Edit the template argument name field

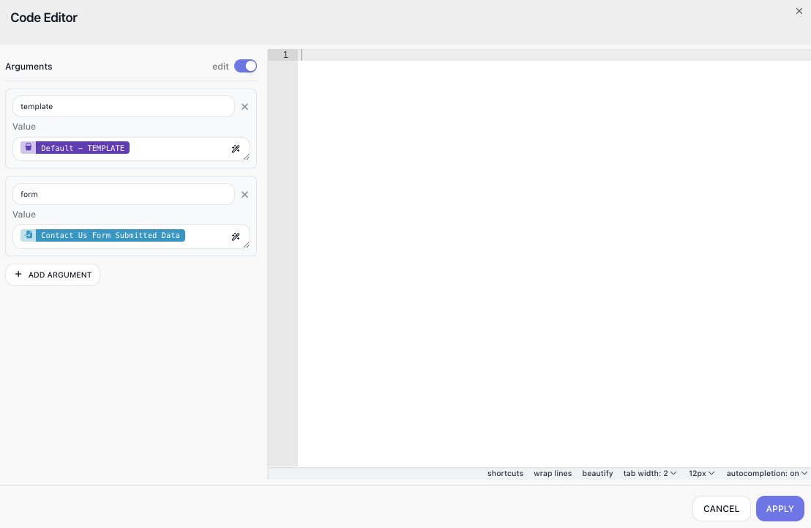[x=124, y=106]
